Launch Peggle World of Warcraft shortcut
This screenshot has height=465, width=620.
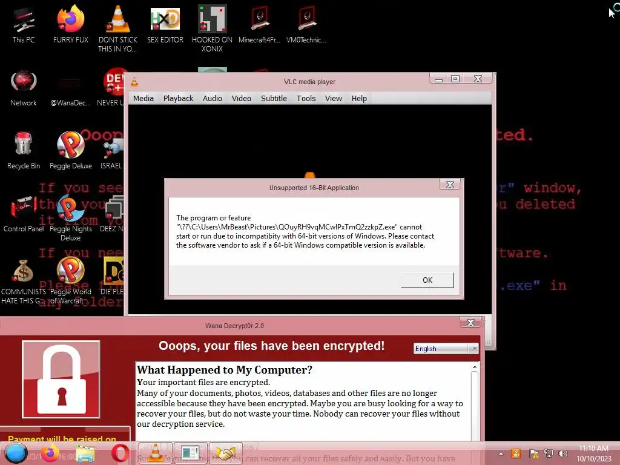[x=70, y=282]
